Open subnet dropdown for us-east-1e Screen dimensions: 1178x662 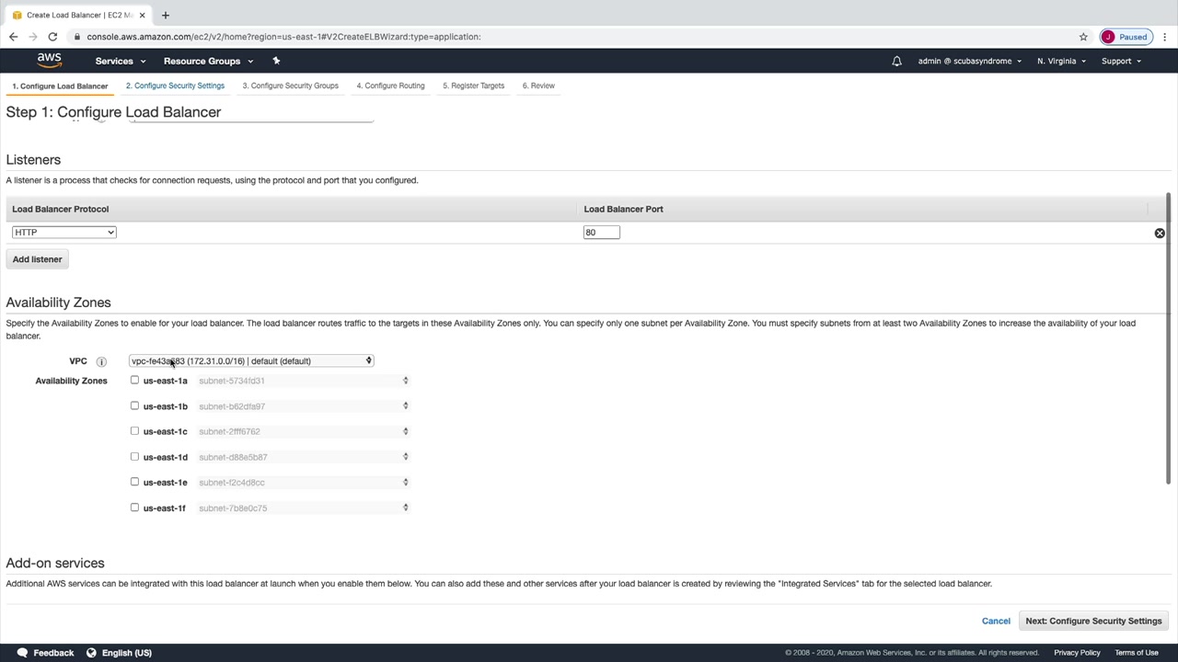tap(304, 482)
